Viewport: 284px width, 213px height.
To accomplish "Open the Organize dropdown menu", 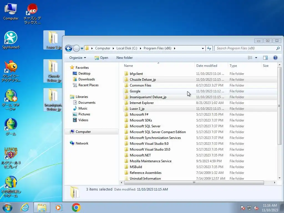I will point(78,58).
